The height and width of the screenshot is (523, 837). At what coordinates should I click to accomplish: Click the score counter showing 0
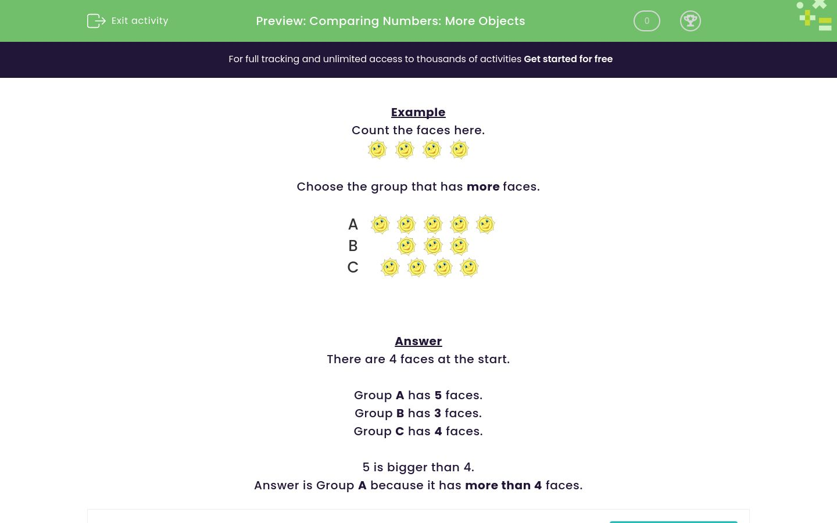(x=647, y=21)
